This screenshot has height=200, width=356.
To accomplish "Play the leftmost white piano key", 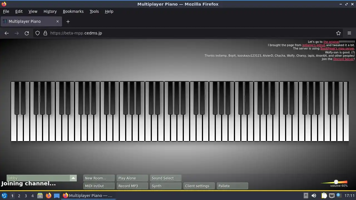I will tap(14, 128).
